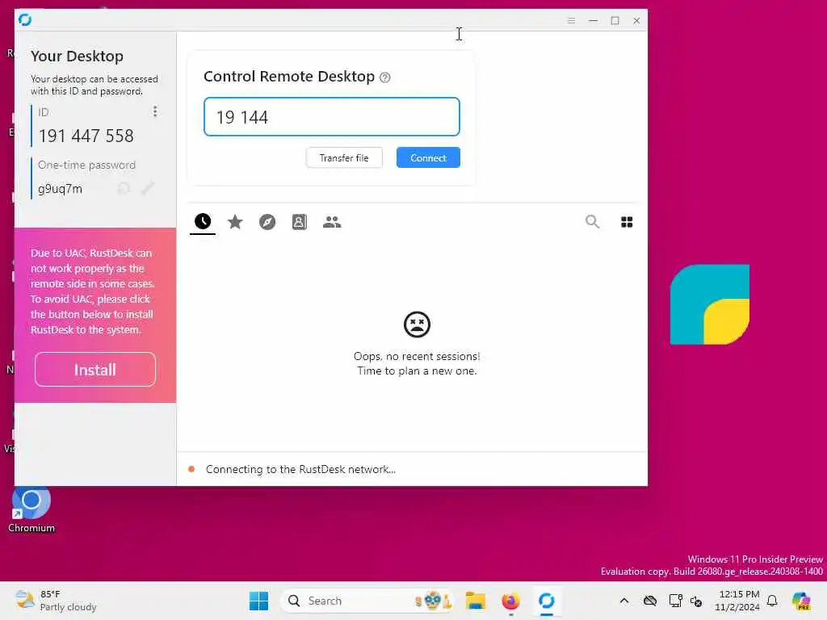Open File Explorer from the taskbar
The image size is (827, 620).
475,601
